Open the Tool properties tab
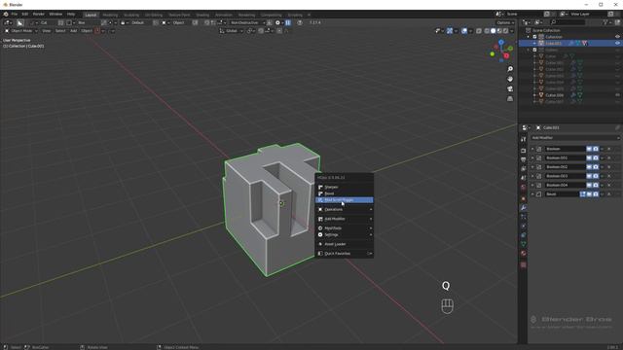The width and height of the screenshot is (623, 350). point(524,140)
